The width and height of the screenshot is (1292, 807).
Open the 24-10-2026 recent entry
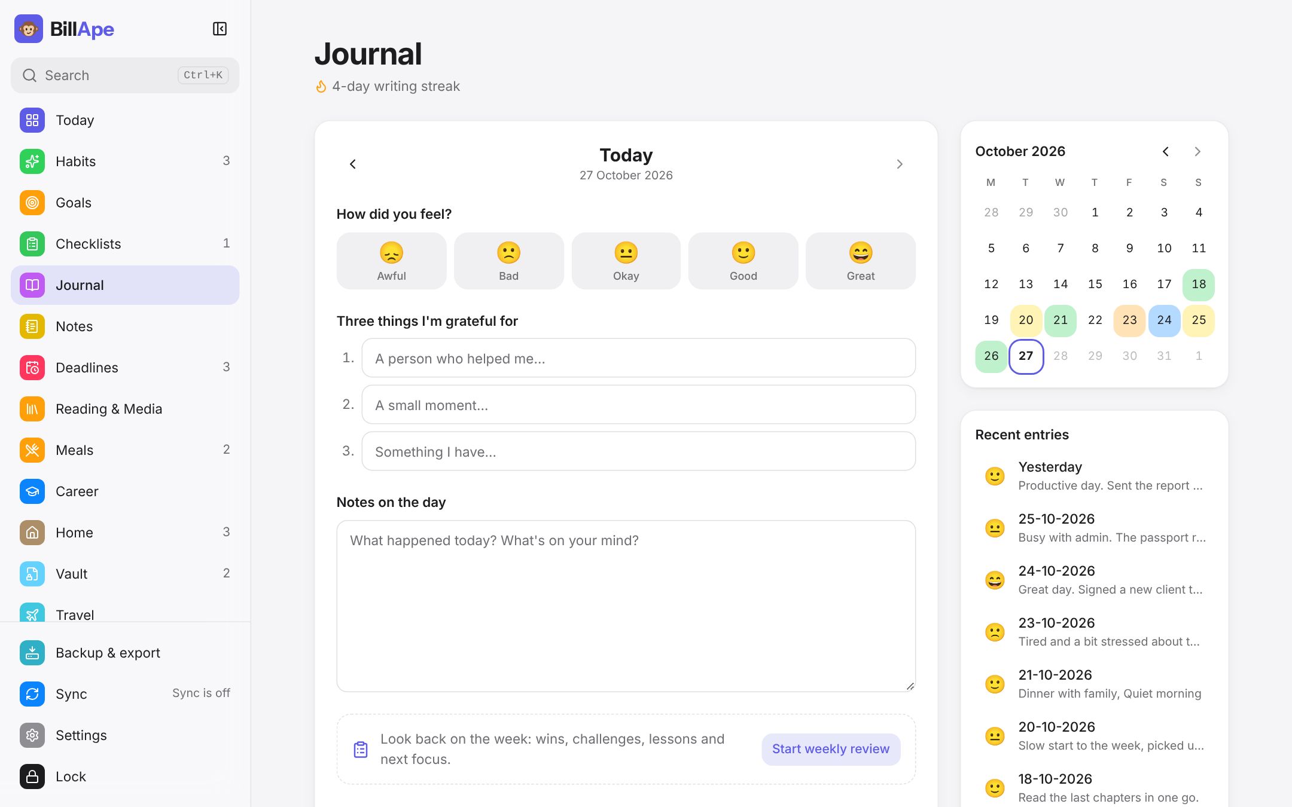tap(1094, 580)
